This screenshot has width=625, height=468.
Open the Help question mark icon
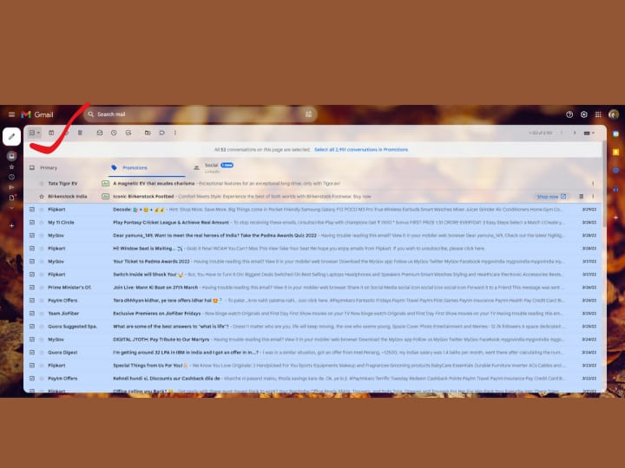coord(569,114)
